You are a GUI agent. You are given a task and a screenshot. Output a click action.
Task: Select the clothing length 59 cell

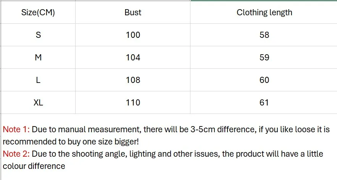264,57
